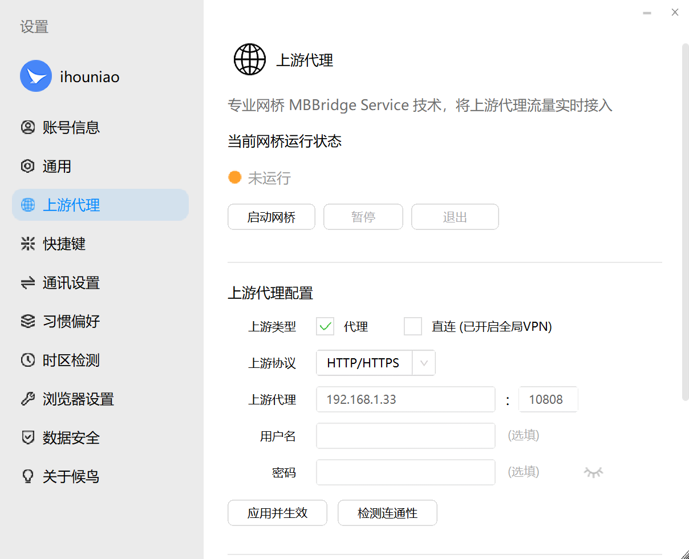Screen dimensions: 689x559
Task: Click the globe icon for 上游代理
Action: [27, 205]
